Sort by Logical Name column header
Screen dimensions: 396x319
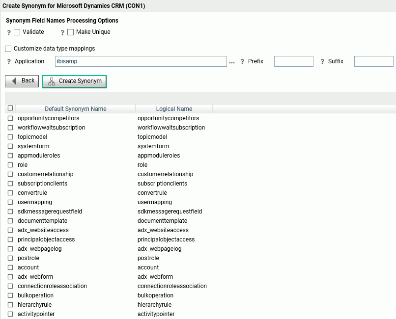174,108
